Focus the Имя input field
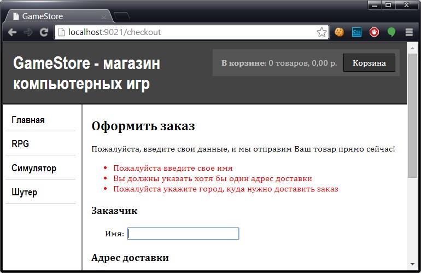The image size is (421, 273). click(183, 234)
